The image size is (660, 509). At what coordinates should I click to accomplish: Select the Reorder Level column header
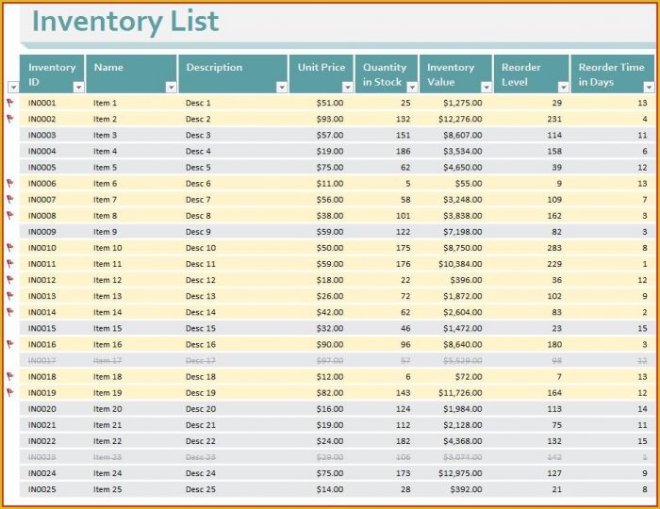click(531, 74)
